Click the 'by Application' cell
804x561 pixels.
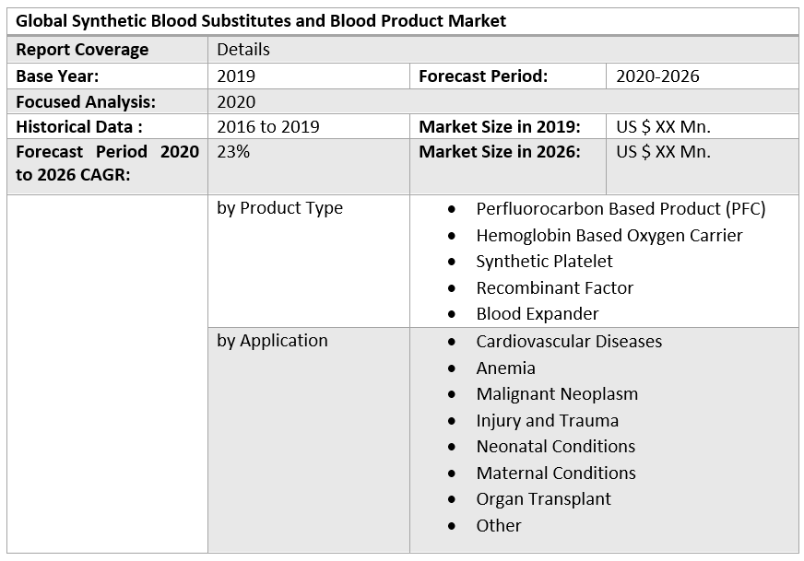[x=272, y=341]
